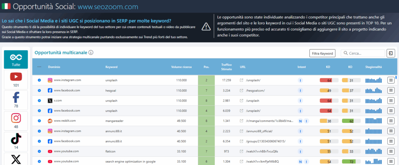Click the Filtra Keyword button
The image size is (399, 165).
coord(322,53)
